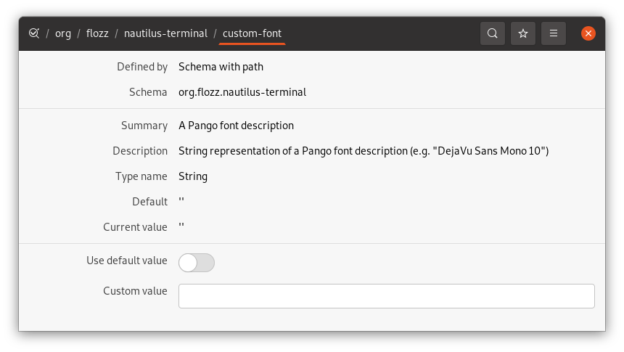Viewport: 624px width, 352px height.
Task: Click the Type name value String
Action: tap(193, 176)
